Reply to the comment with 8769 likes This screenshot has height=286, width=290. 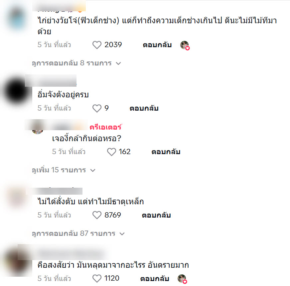click(156, 215)
